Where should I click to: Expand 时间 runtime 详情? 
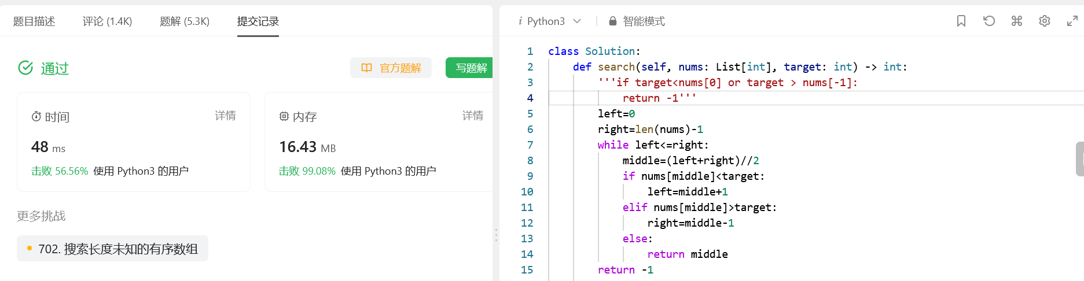(x=225, y=116)
